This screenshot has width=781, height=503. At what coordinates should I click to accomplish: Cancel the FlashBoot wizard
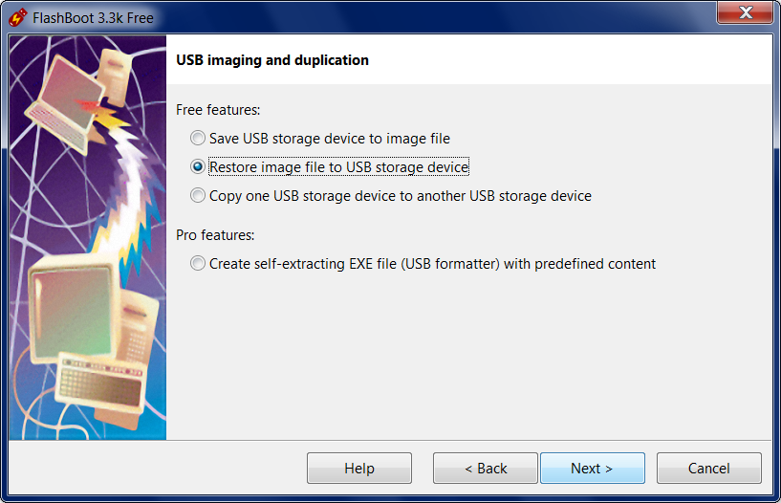708,469
